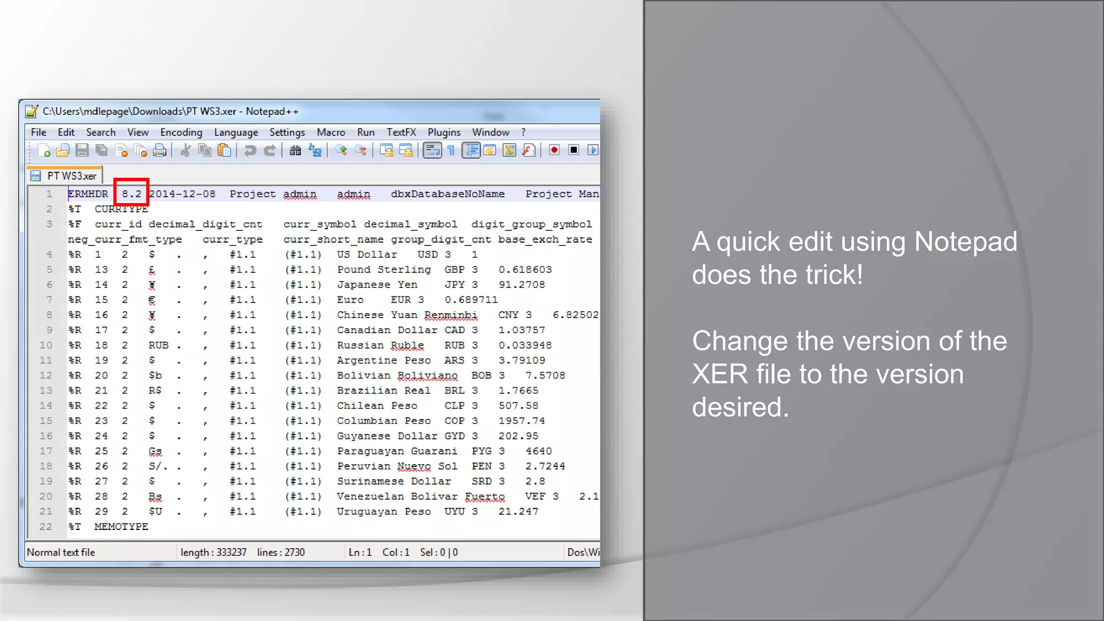Click the Zoom Out magnifier icon
The image size is (1104, 621).
[x=360, y=150]
